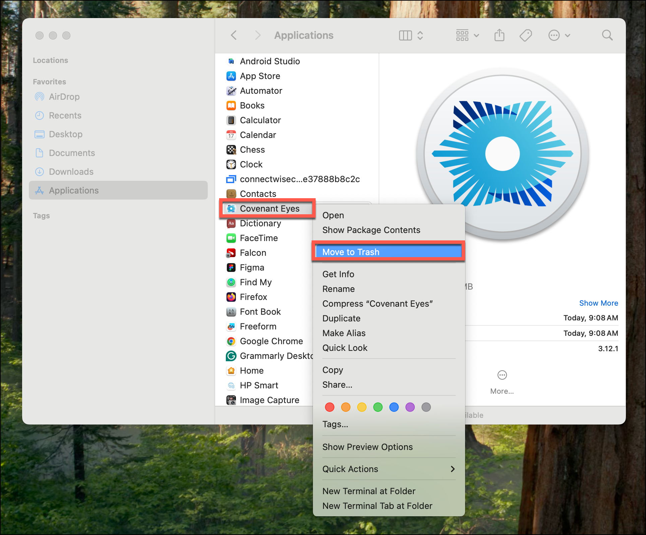Image resolution: width=646 pixels, height=535 pixels.
Task: Open Documents in the sidebar
Action: [118, 153]
